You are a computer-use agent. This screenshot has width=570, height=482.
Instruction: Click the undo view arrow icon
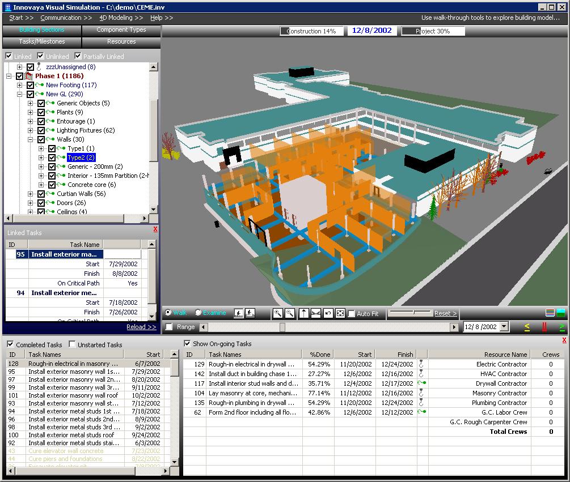tap(328, 313)
